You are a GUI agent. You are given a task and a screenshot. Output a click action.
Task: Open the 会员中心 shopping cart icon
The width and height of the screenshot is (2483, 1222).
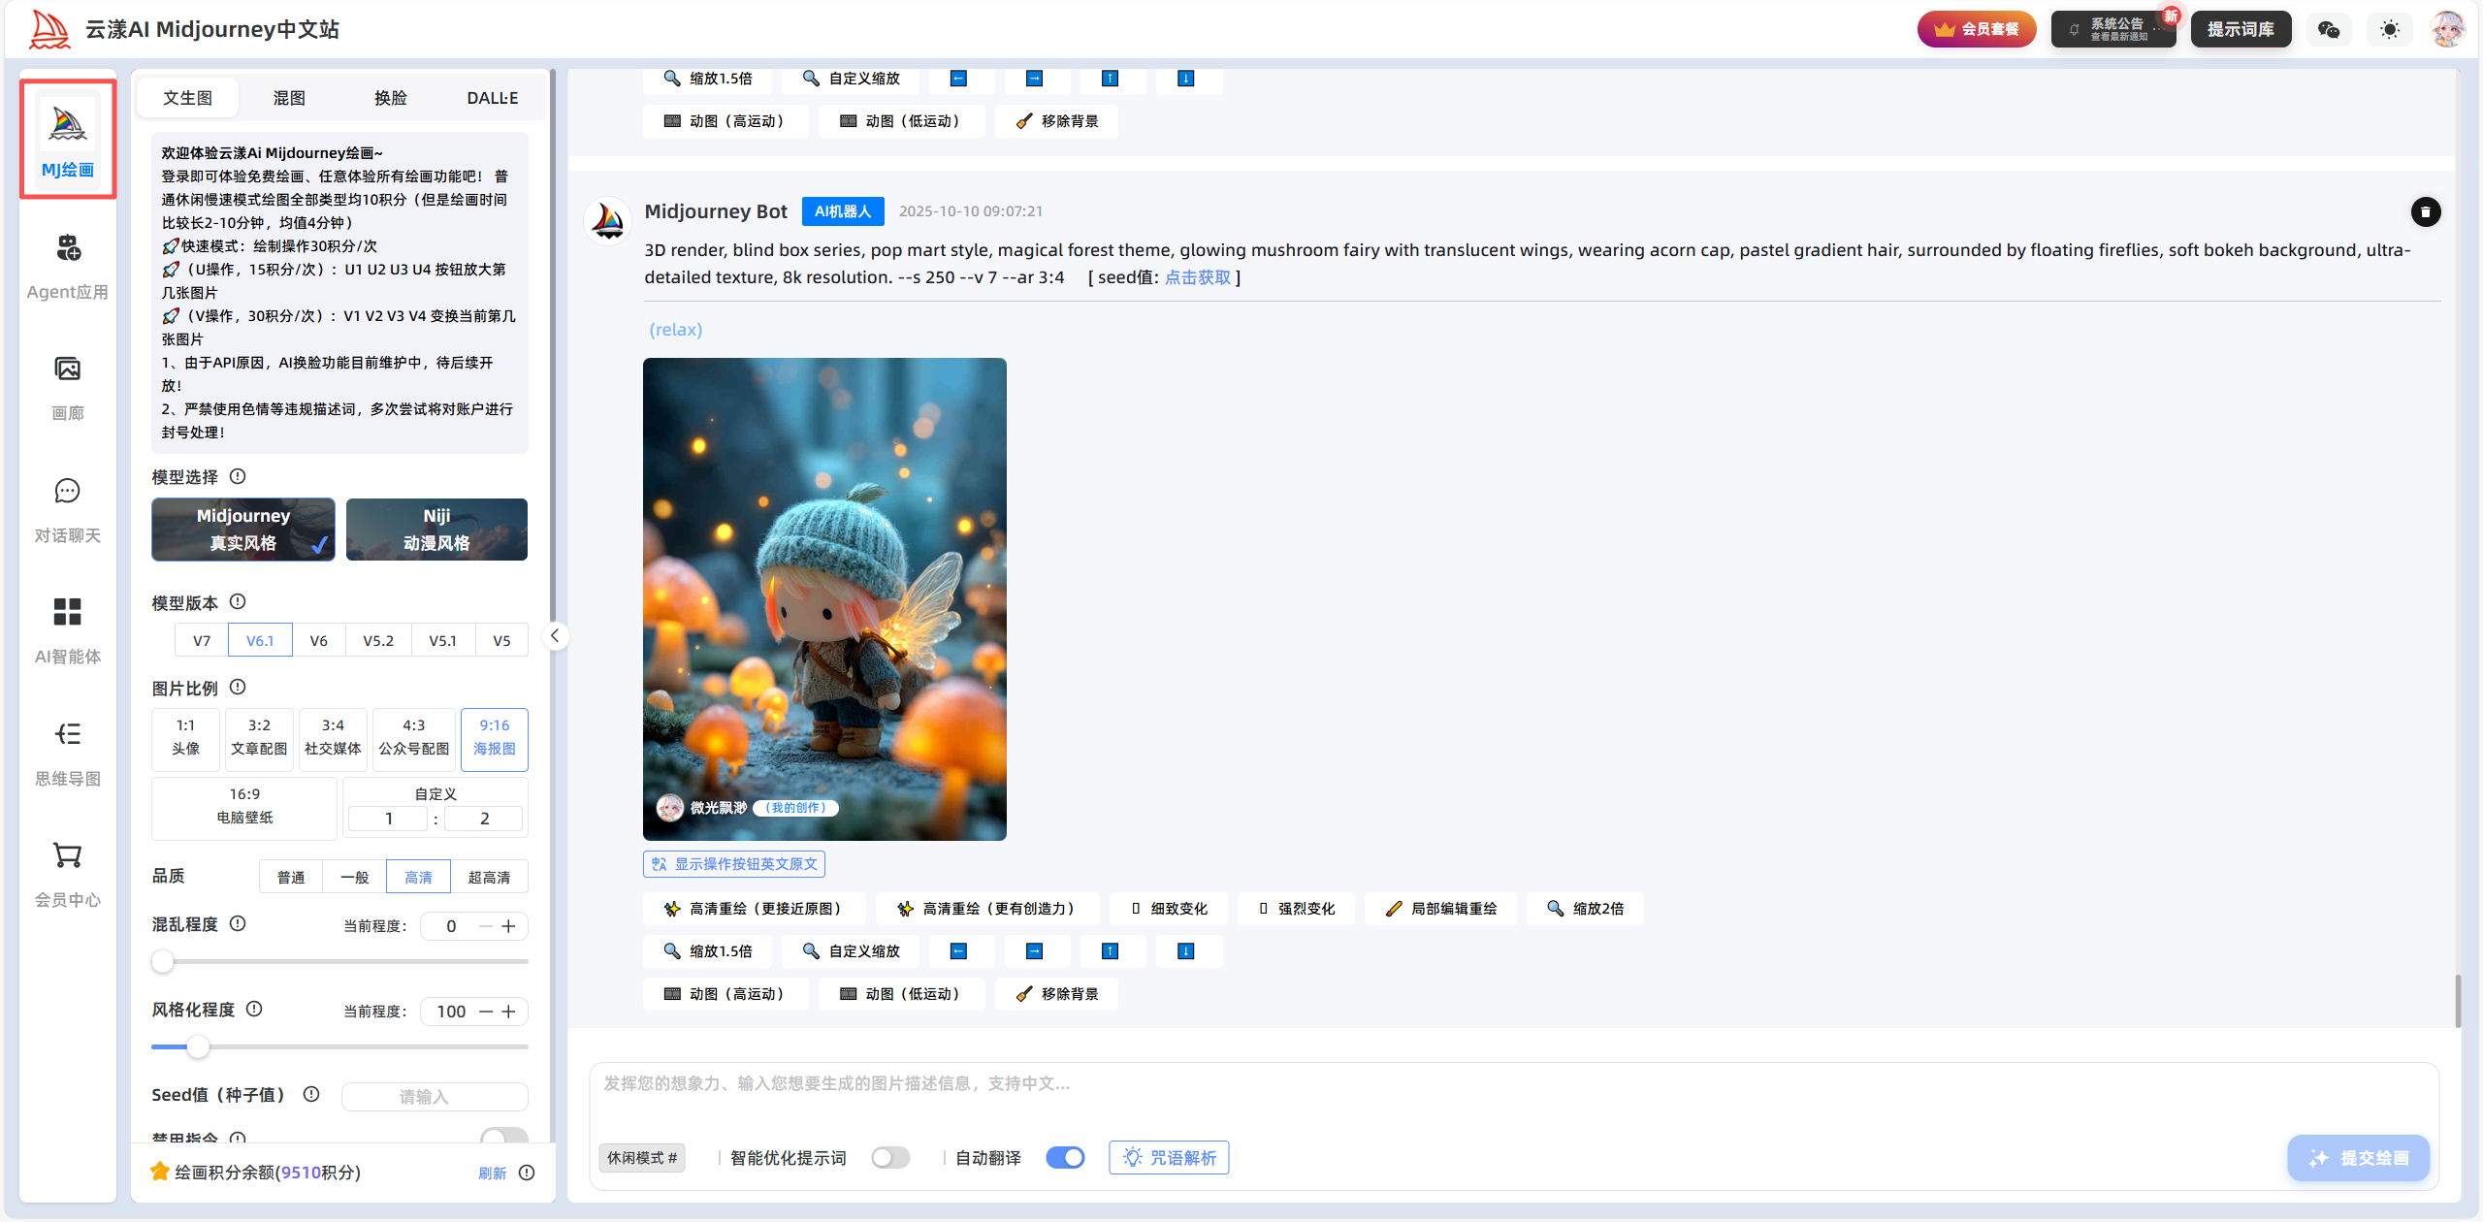(x=67, y=856)
